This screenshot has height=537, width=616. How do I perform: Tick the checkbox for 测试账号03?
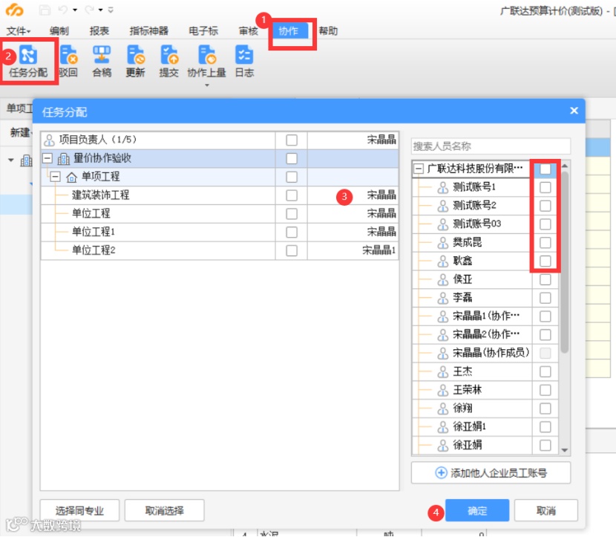pos(545,224)
